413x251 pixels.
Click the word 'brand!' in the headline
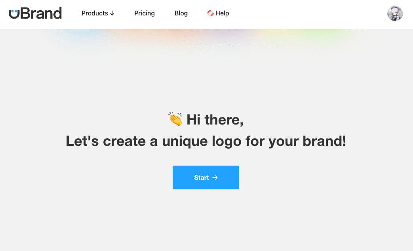(324, 141)
